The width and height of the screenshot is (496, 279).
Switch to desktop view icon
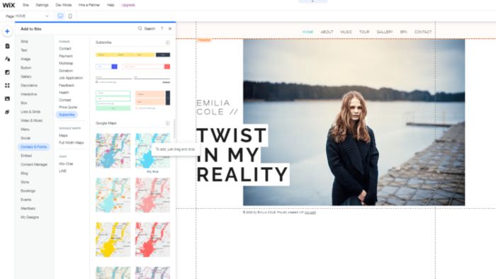coord(60,16)
